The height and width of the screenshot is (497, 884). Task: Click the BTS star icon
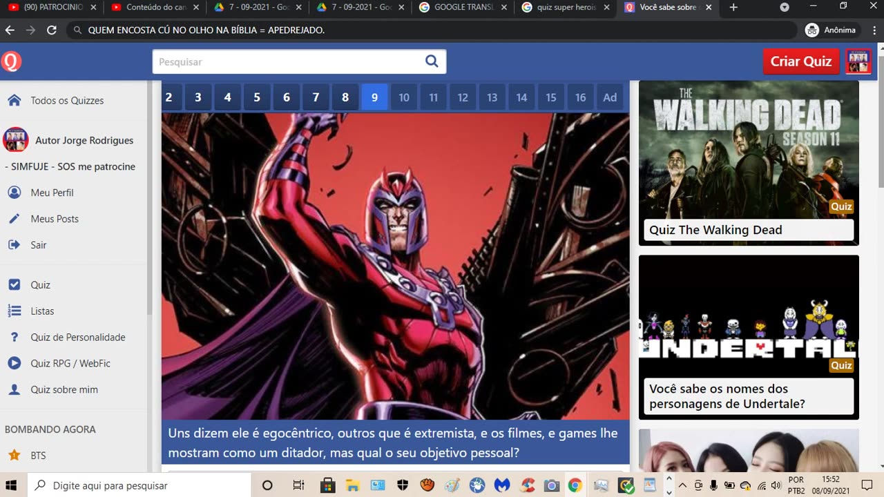[14, 456]
